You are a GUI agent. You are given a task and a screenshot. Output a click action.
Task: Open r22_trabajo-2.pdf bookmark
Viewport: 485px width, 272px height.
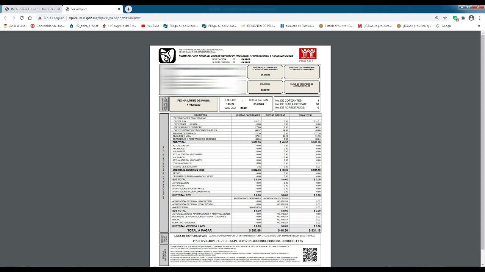pyautogui.click(x=84, y=26)
